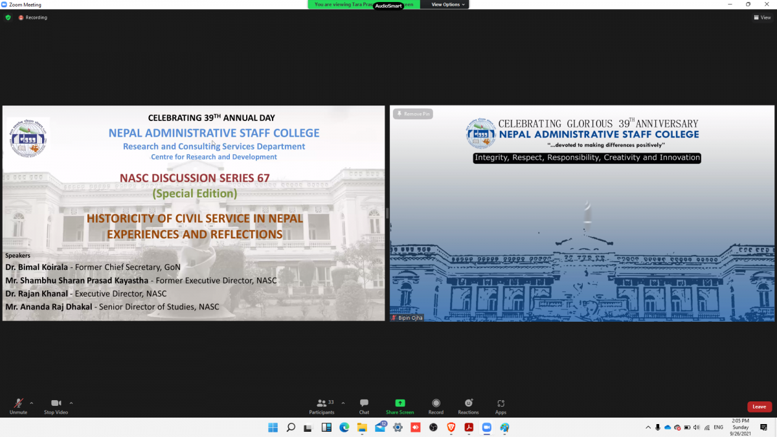
Task: Remove pin from Bipin Ojha's video
Action: [x=413, y=114]
